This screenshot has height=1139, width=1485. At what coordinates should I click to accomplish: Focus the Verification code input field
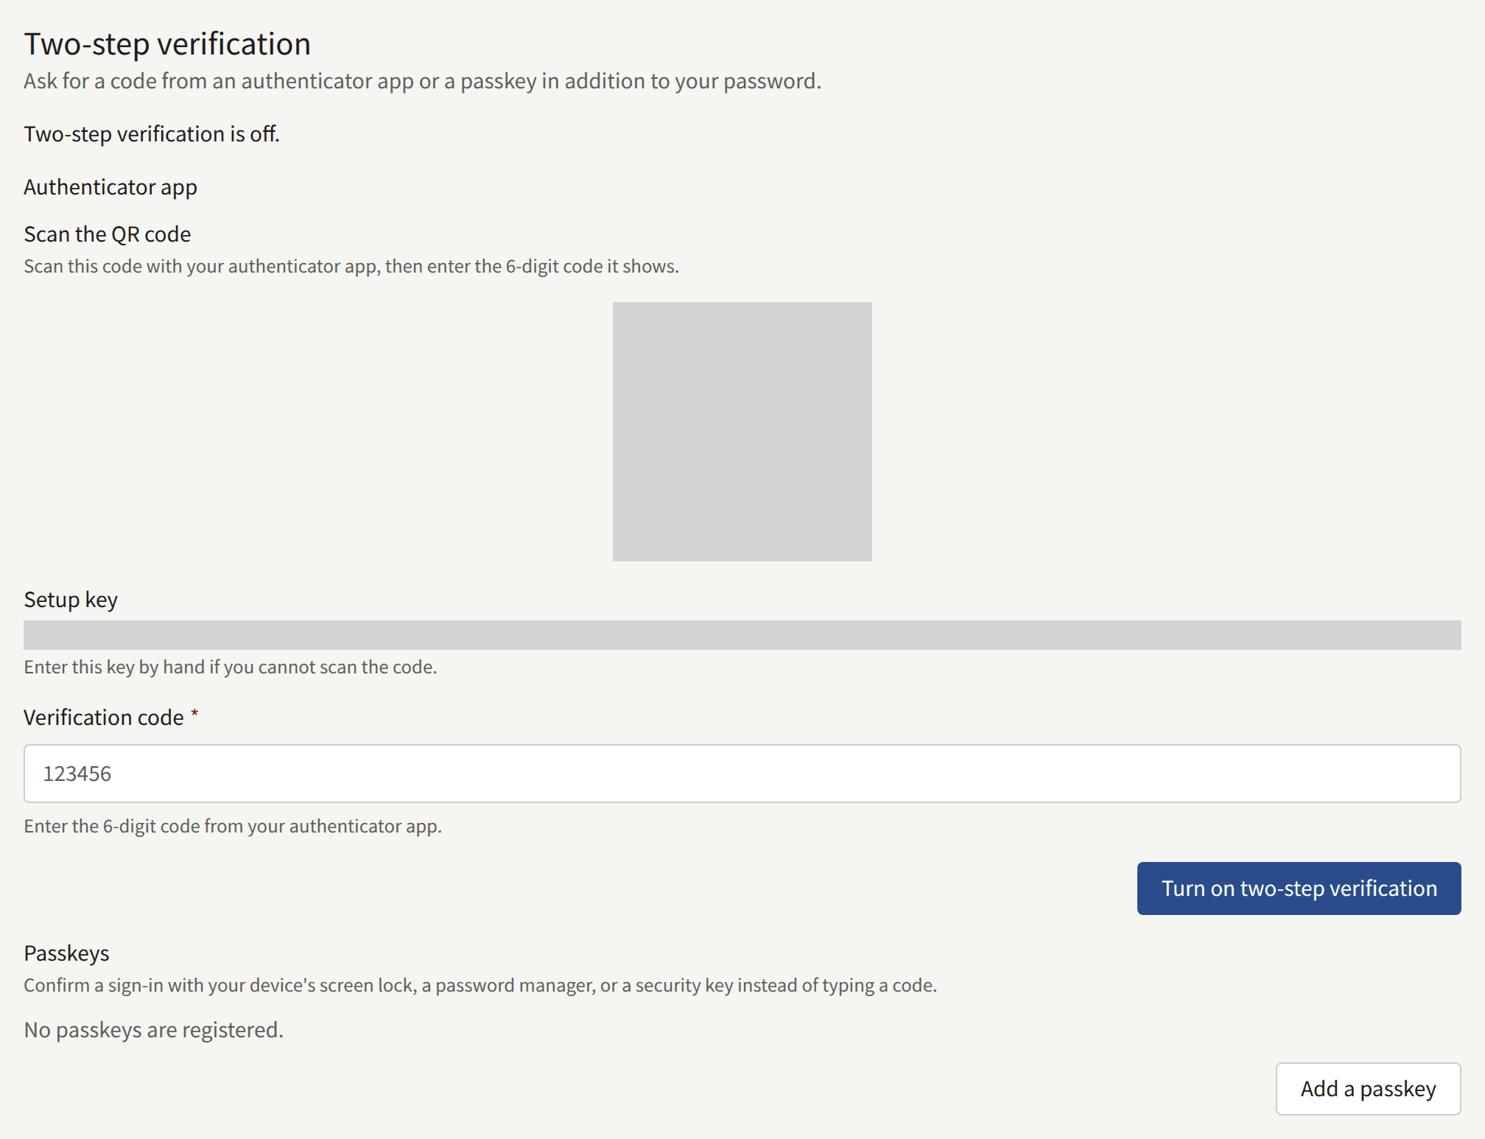click(742, 774)
